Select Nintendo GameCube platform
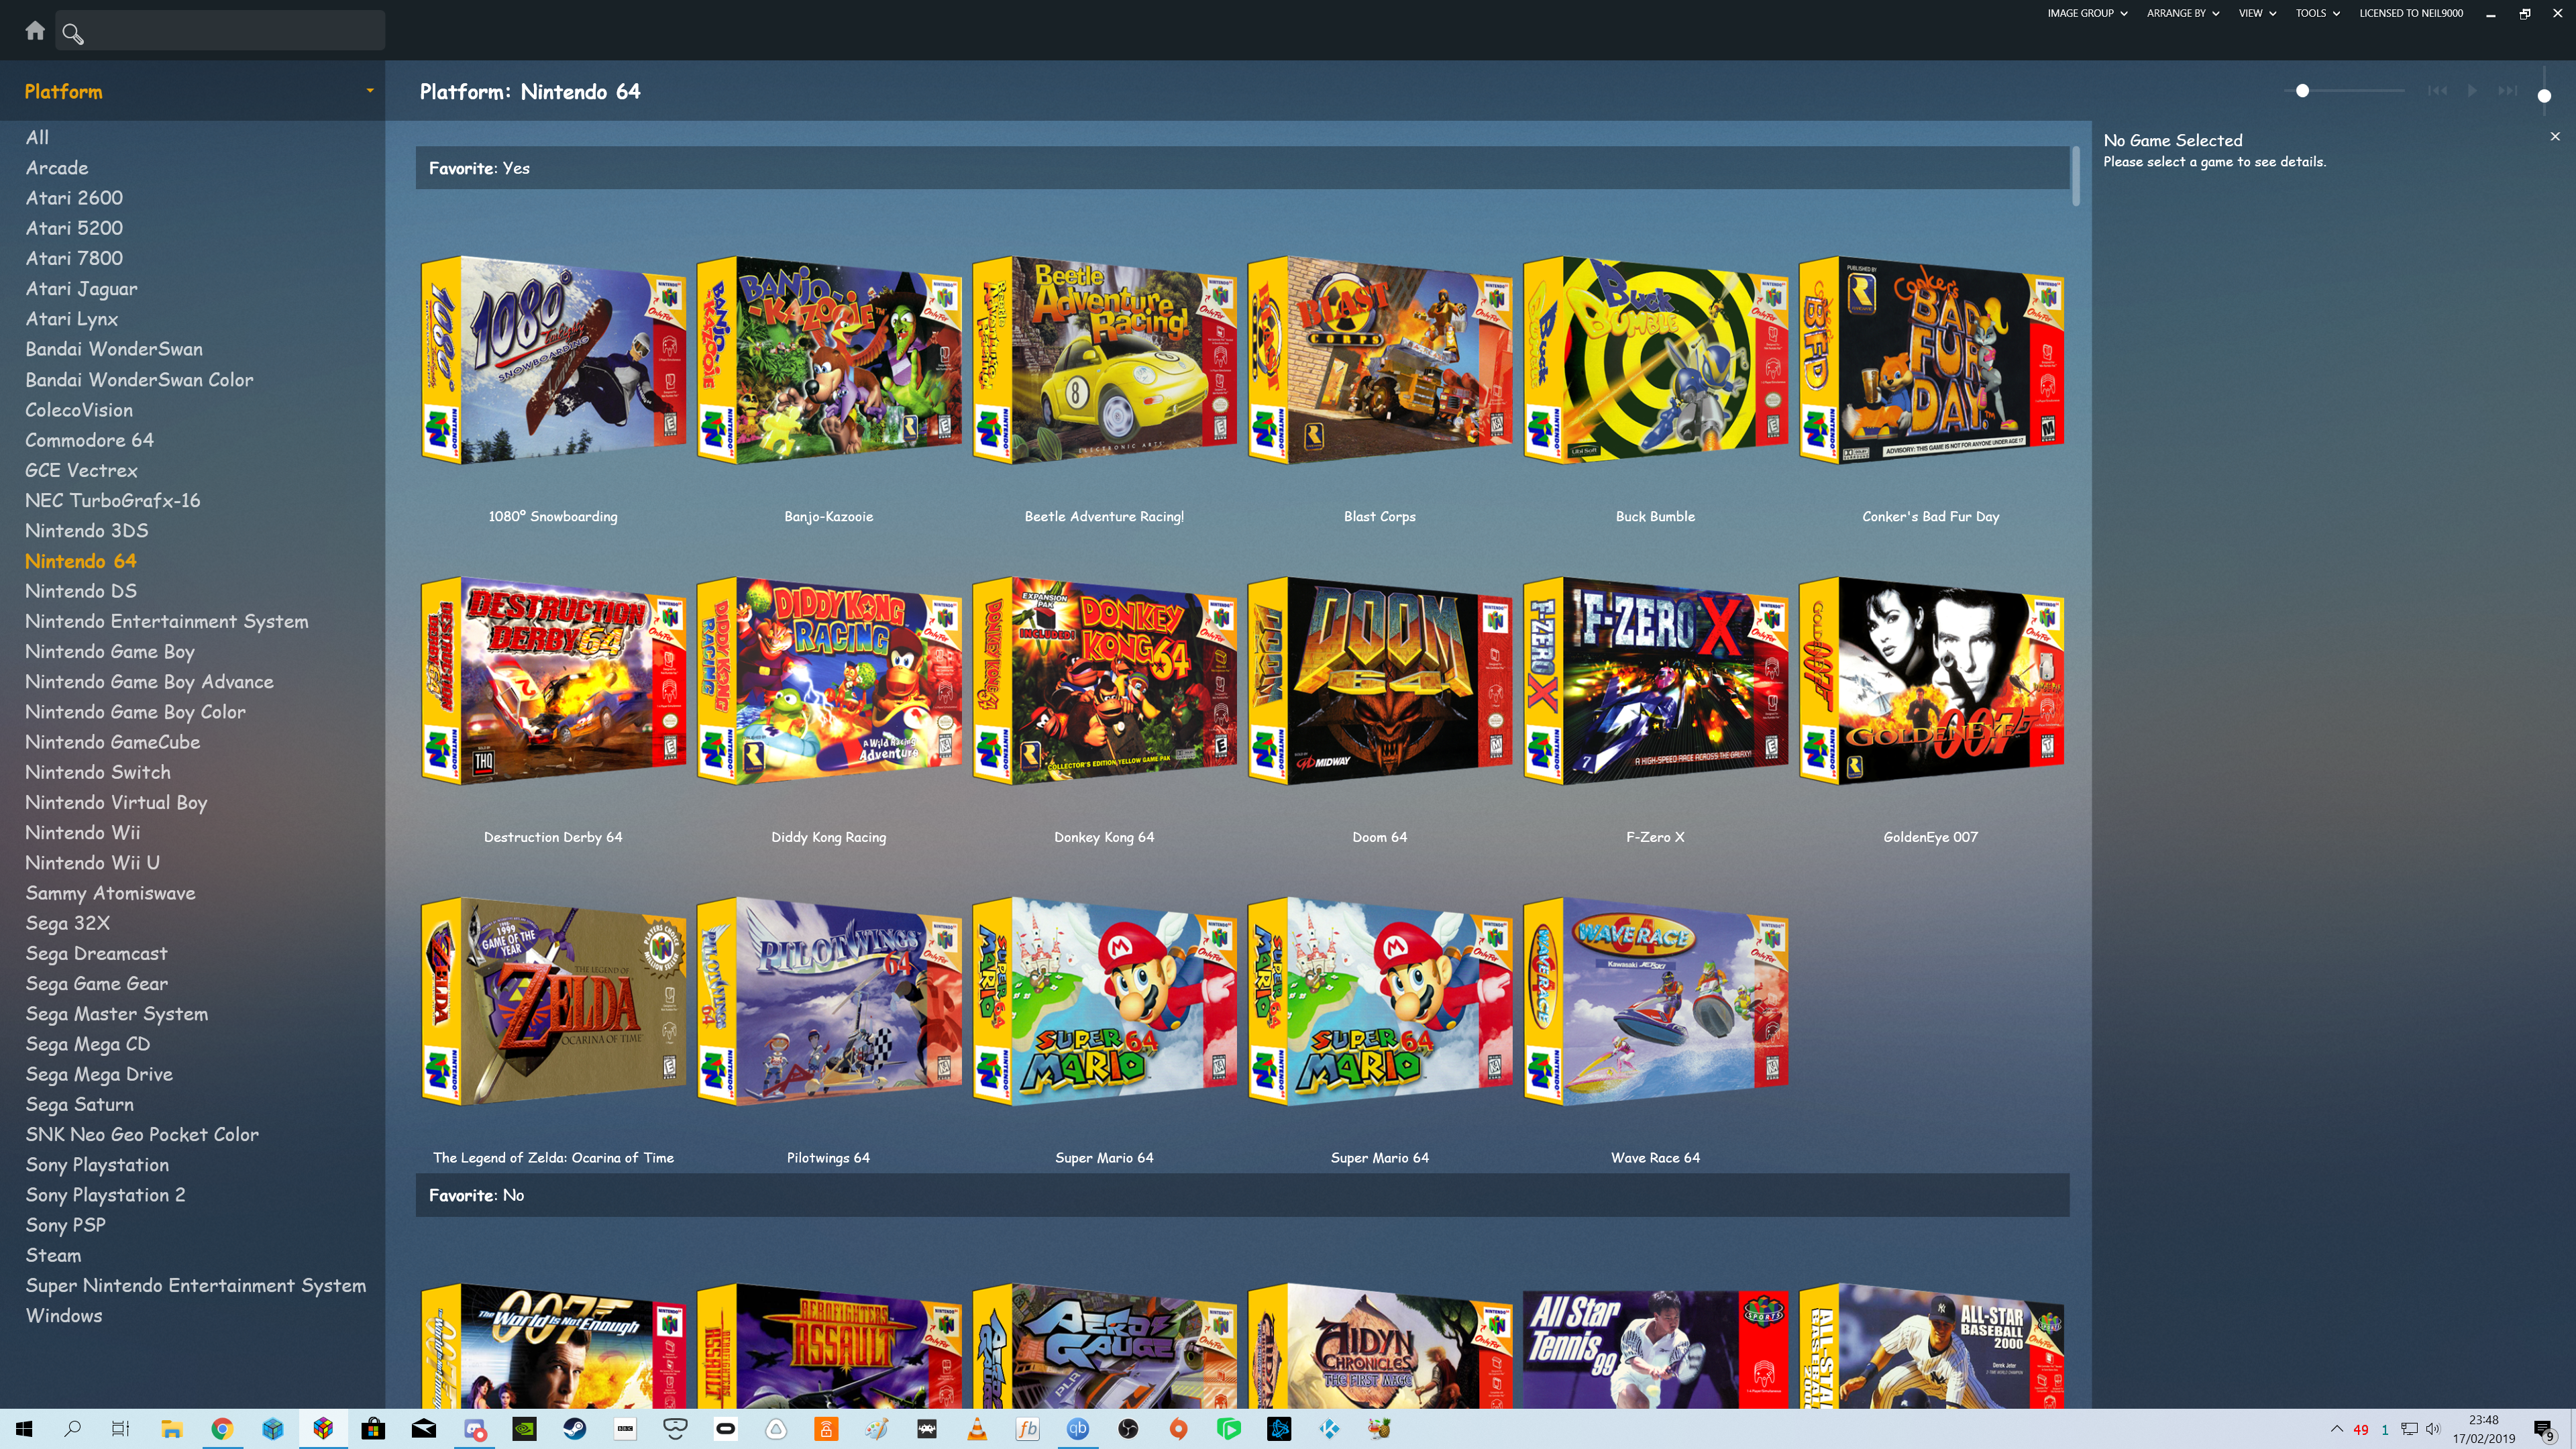 tap(112, 742)
